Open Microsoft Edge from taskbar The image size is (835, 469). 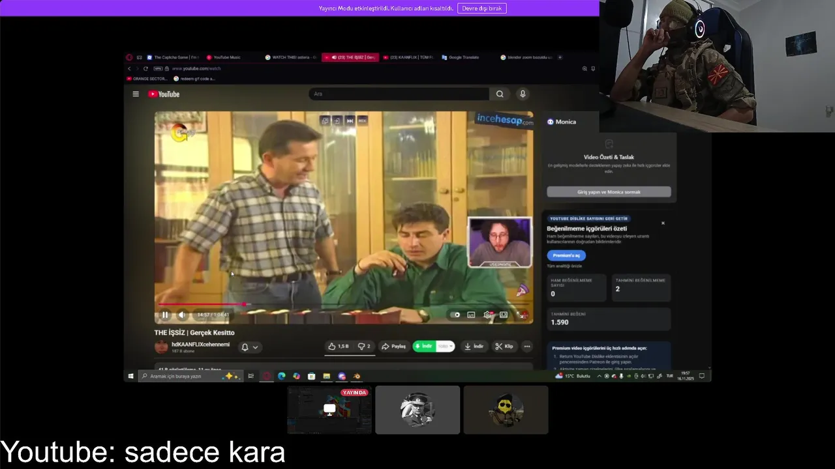(281, 376)
